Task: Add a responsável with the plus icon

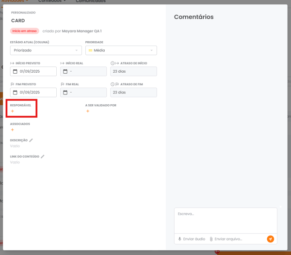Action: (x=13, y=112)
